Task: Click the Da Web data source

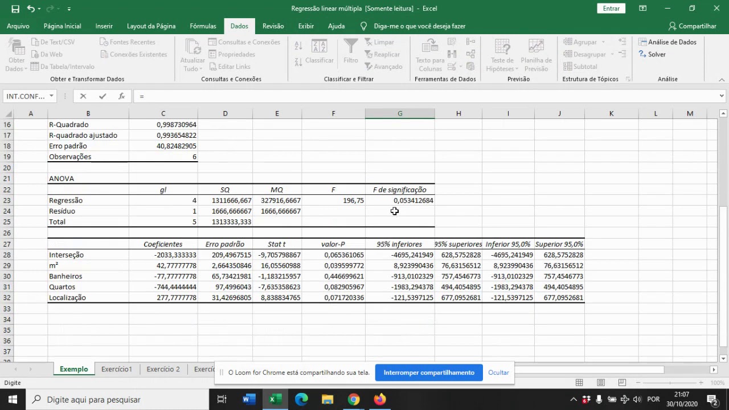Action: click(46, 55)
